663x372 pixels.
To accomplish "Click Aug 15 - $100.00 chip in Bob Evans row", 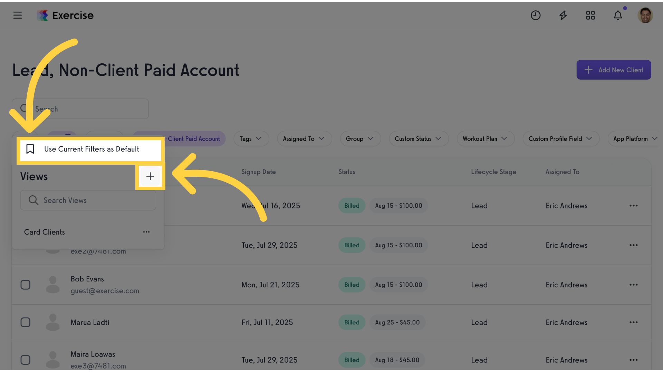I will [x=398, y=285].
